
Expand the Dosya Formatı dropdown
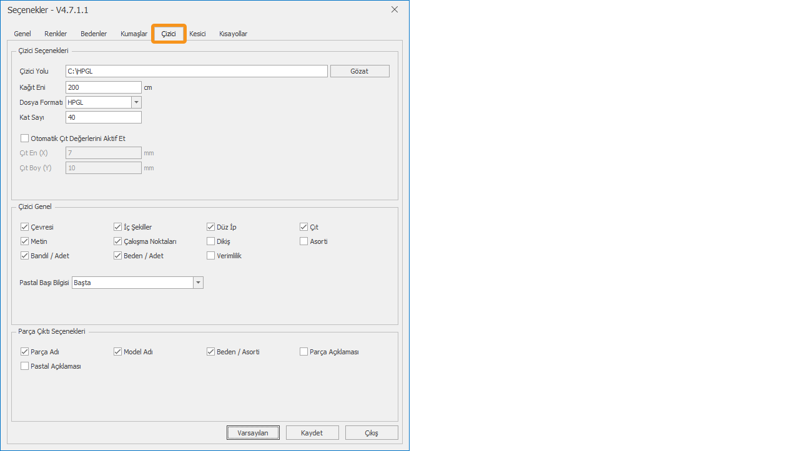pos(136,102)
